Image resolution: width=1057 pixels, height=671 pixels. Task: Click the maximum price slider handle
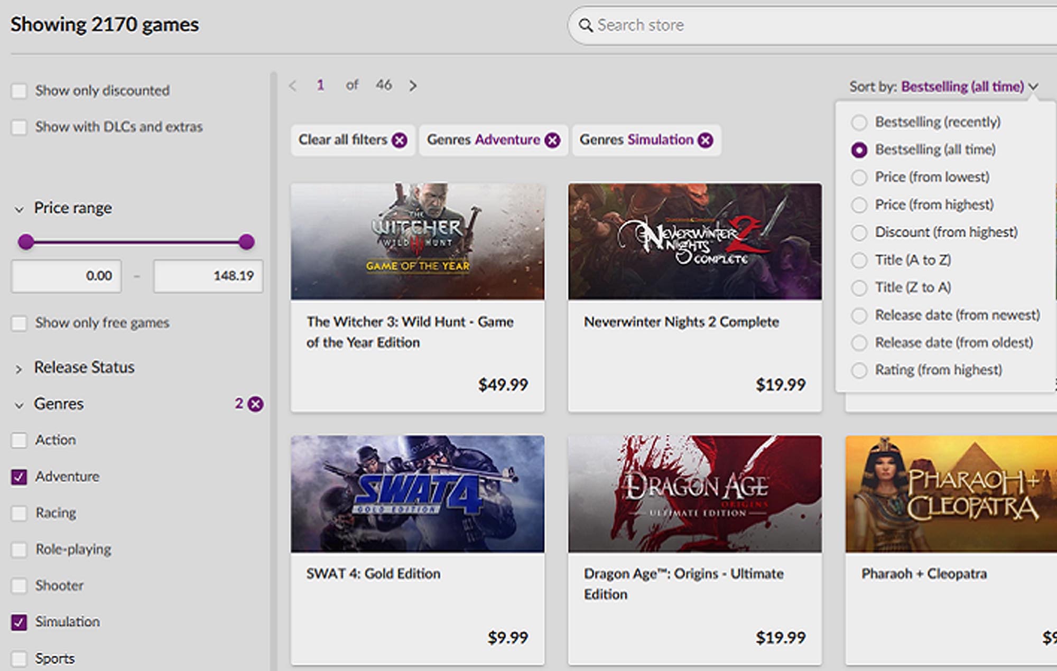246,242
